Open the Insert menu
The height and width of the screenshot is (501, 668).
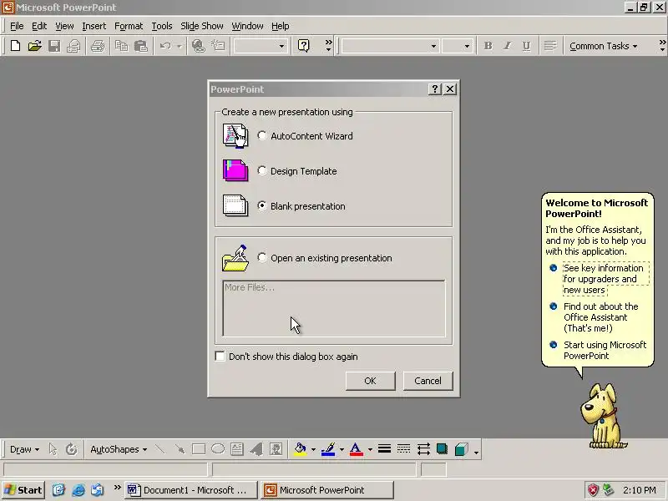coord(94,26)
